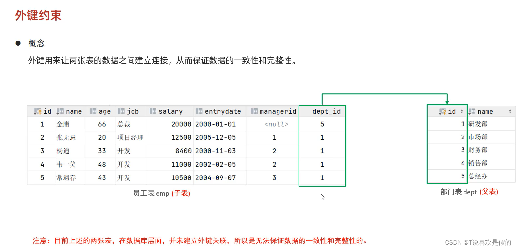This screenshot has height=249, width=516.
Task: Select the age value 20
Action: click(x=102, y=137)
